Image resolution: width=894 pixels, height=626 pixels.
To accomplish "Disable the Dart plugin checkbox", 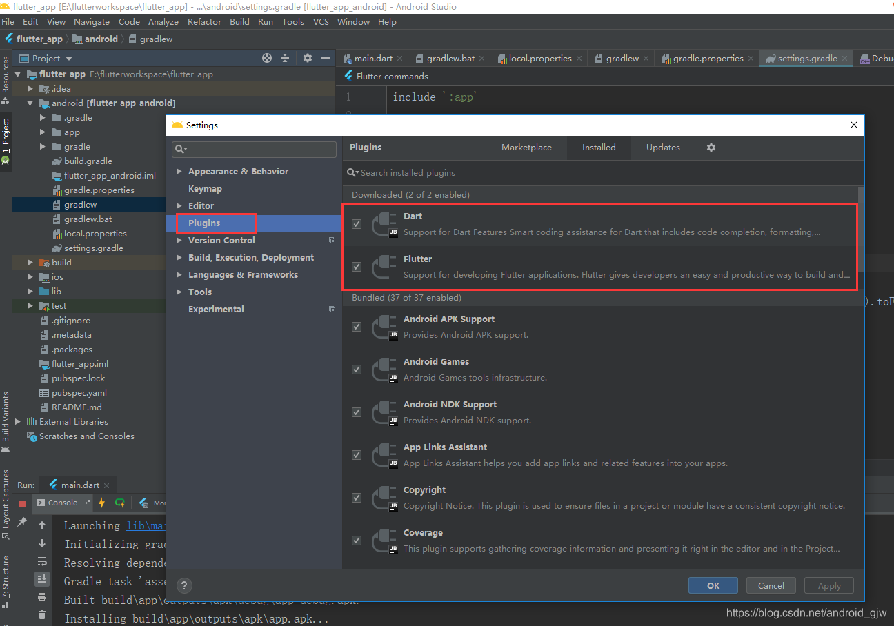I will tap(357, 224).
